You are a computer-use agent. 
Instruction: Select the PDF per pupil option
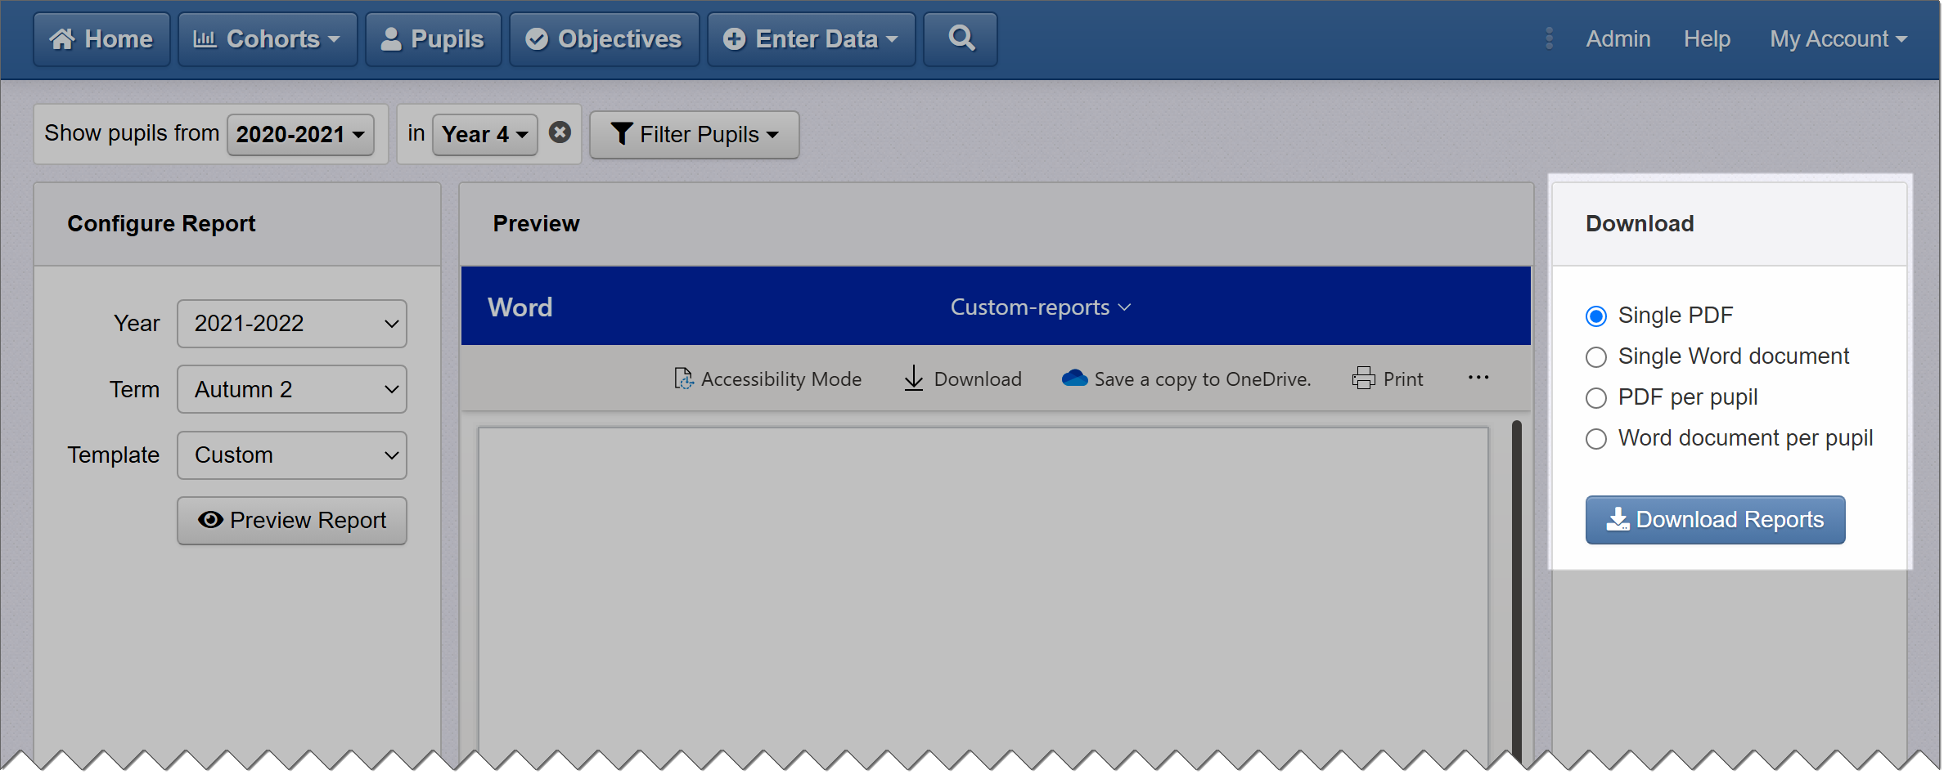[x=1595, y=398]
